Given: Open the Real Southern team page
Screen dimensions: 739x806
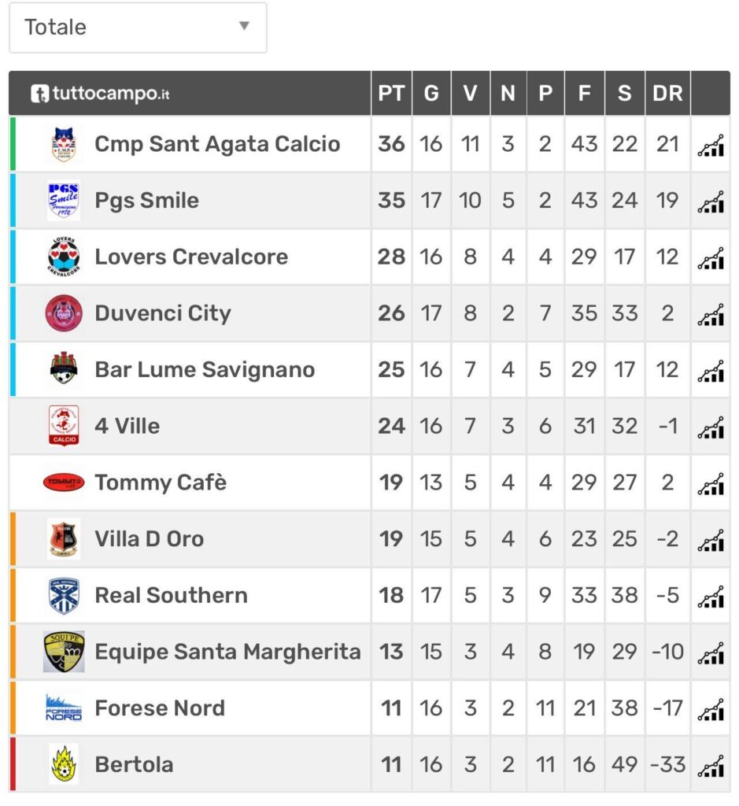Looking at the screenshot, I should pos(171,595).
